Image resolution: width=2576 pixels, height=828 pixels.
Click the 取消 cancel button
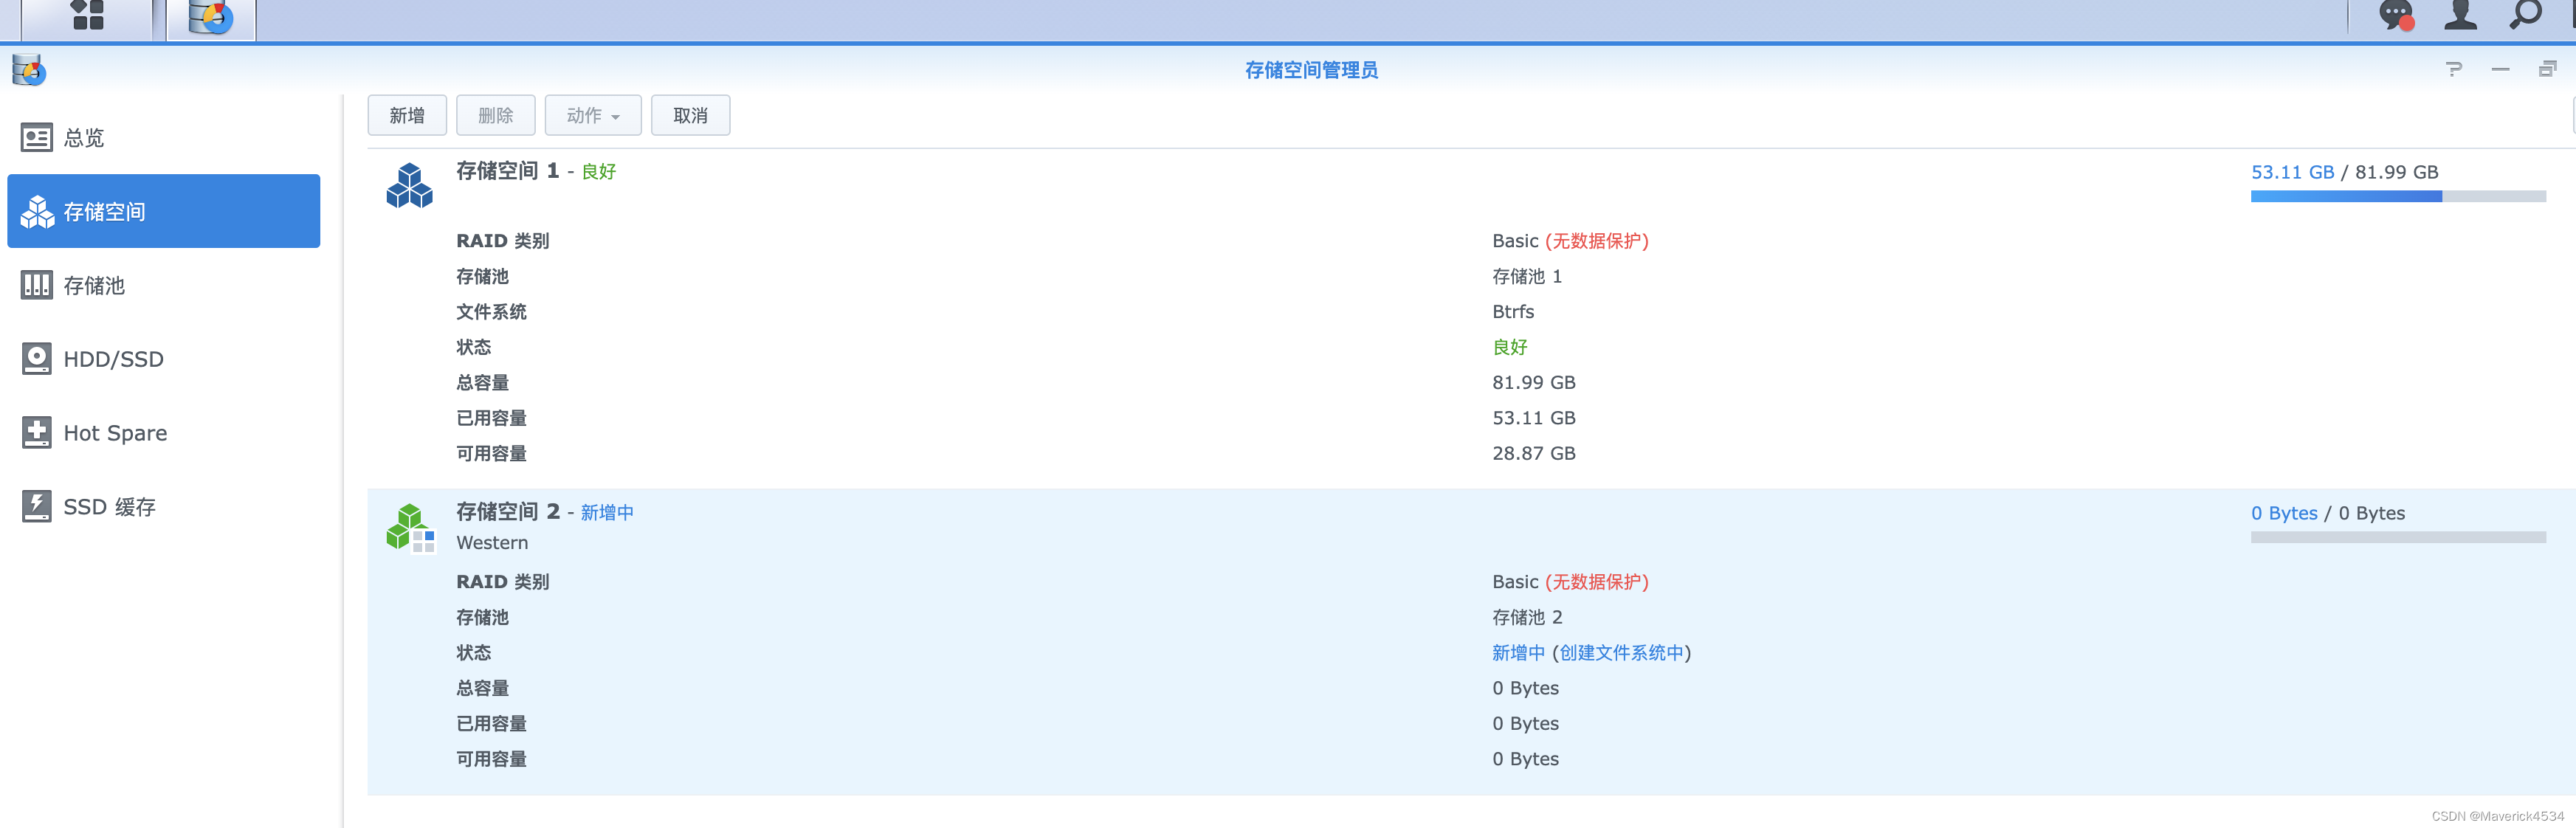(690, 116)
